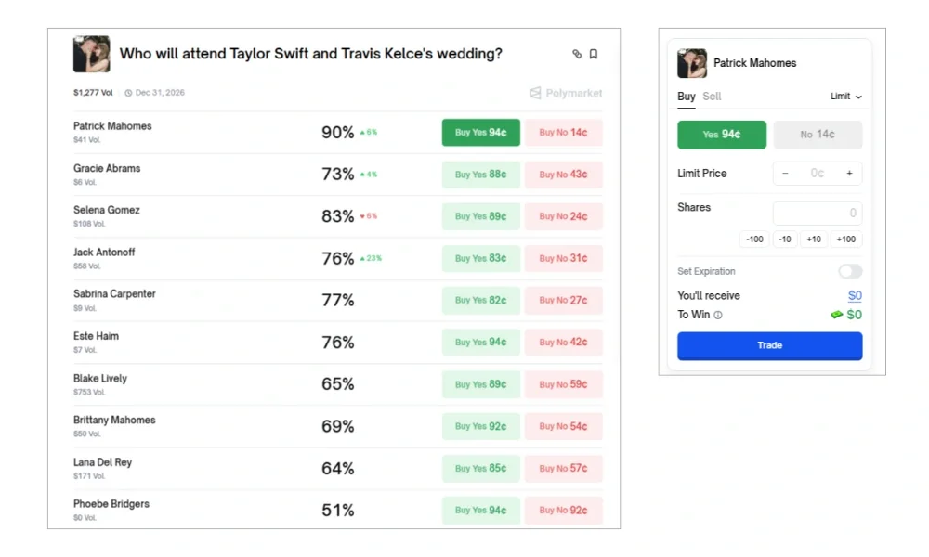
Task: Decrease Limit Price with the minus stepper
Action: click(785, 173)
